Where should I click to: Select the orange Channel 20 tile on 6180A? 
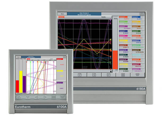[x=138, y=61]
